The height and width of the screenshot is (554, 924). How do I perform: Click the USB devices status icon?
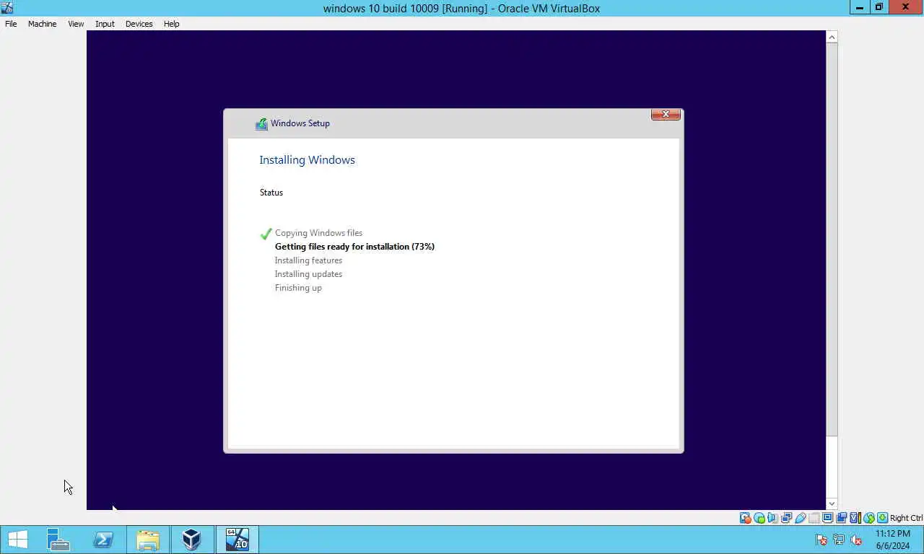coord(801,518)
